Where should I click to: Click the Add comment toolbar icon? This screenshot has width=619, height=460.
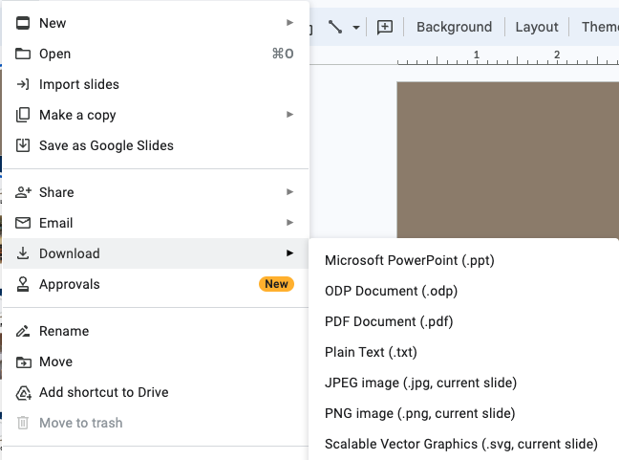coord(385,27)
